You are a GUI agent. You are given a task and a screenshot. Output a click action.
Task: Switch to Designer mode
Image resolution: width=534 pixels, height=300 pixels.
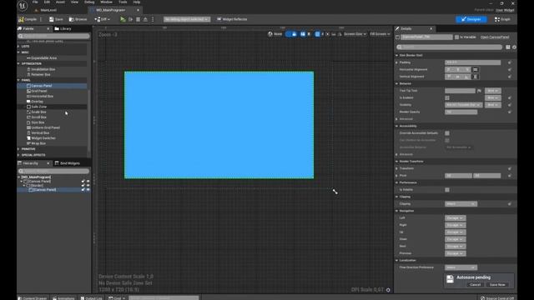pos(471,19)
